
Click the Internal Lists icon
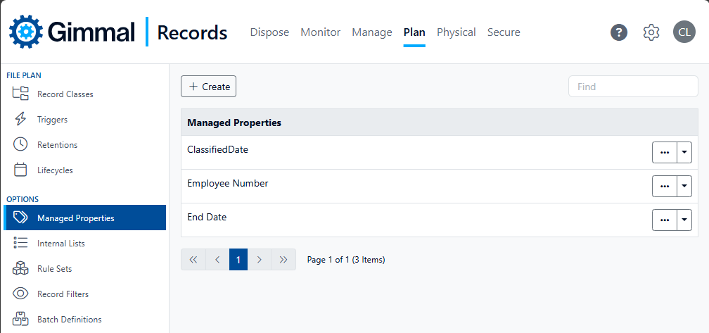pos(20,244)
